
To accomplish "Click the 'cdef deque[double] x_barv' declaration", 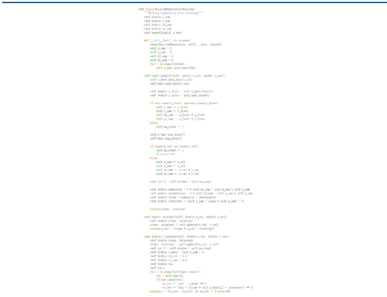I will [x=163, y=33].
